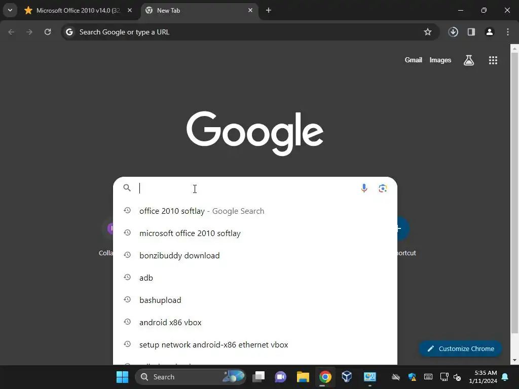Image resolution: width=519 pixels, height=389 pixels.
Task: Click the page vertical scrollbar
Action: (514, 192)
